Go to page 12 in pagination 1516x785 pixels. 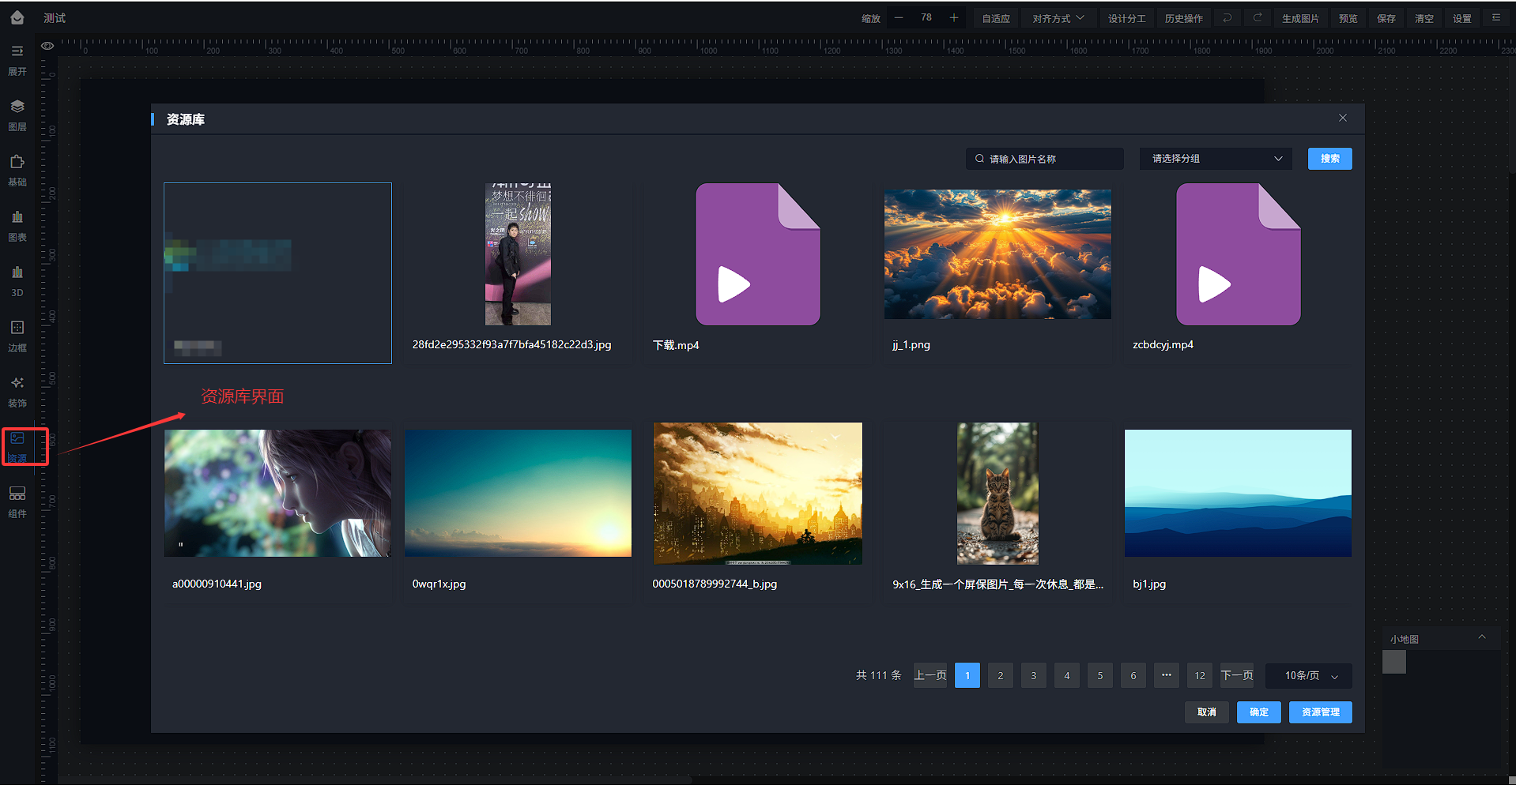1200,675
